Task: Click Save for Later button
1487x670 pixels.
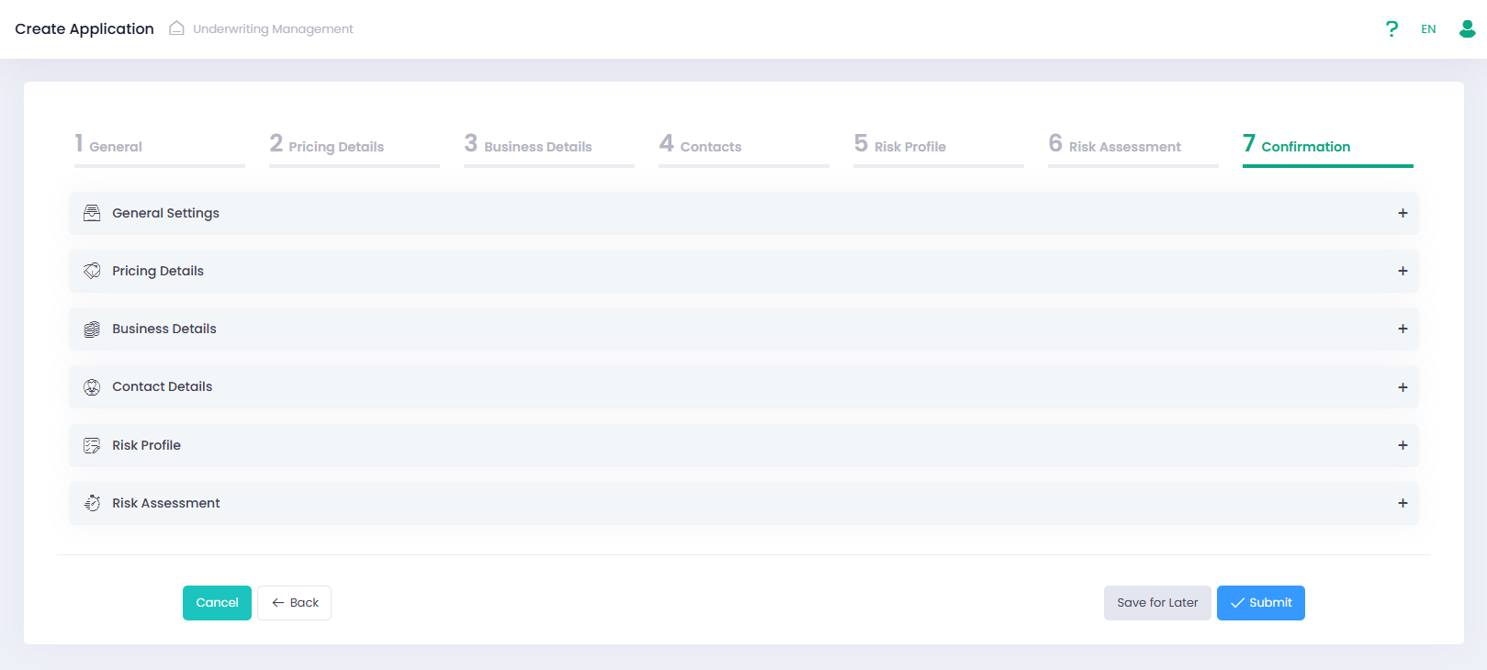Action: pyautogui.click(x=1157, y=603)
